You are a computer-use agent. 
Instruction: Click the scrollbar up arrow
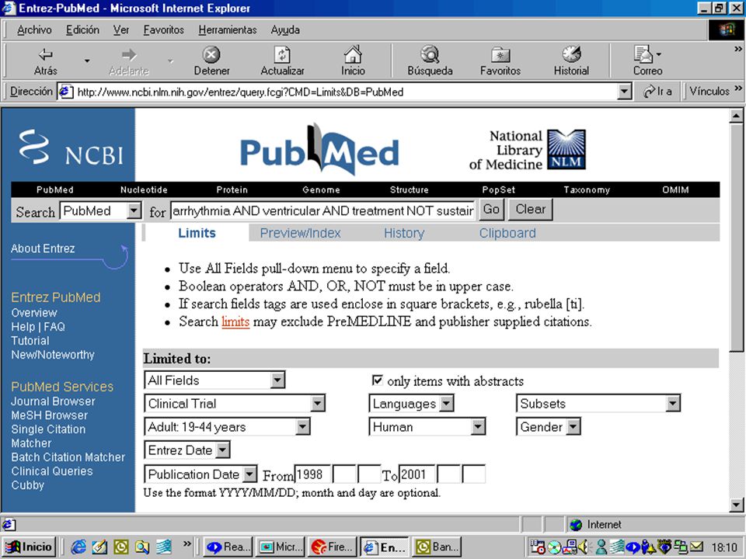(x=736, y=116)
